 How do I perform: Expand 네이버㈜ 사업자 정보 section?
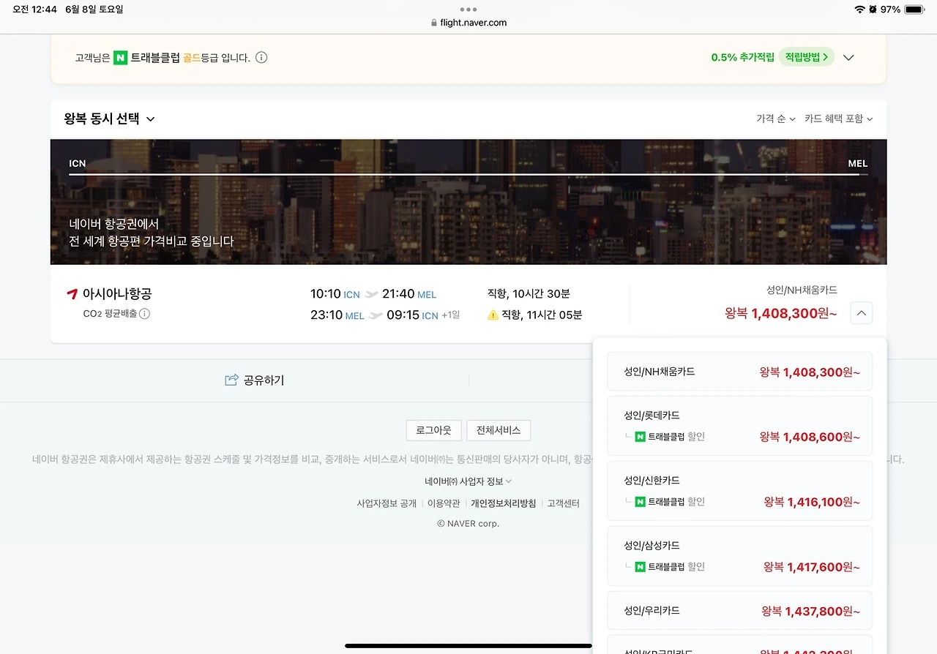(x=468, y=481)
